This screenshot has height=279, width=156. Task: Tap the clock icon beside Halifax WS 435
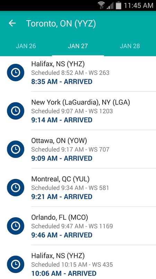click(x=16, y=264)
